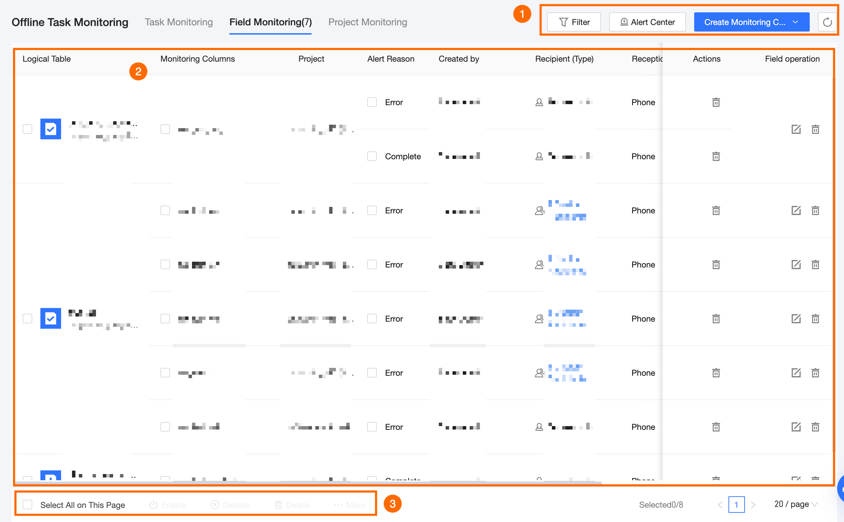Select the first logical table row checkbox
This screenshot has width=844, height=522.
click(28, 129)
